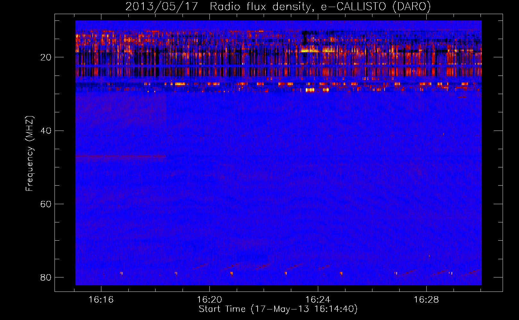Click the faint horizontal line near 47 MHz
Image resolution: width=519 pixels, height=320 pixels.
coord(121,156)
